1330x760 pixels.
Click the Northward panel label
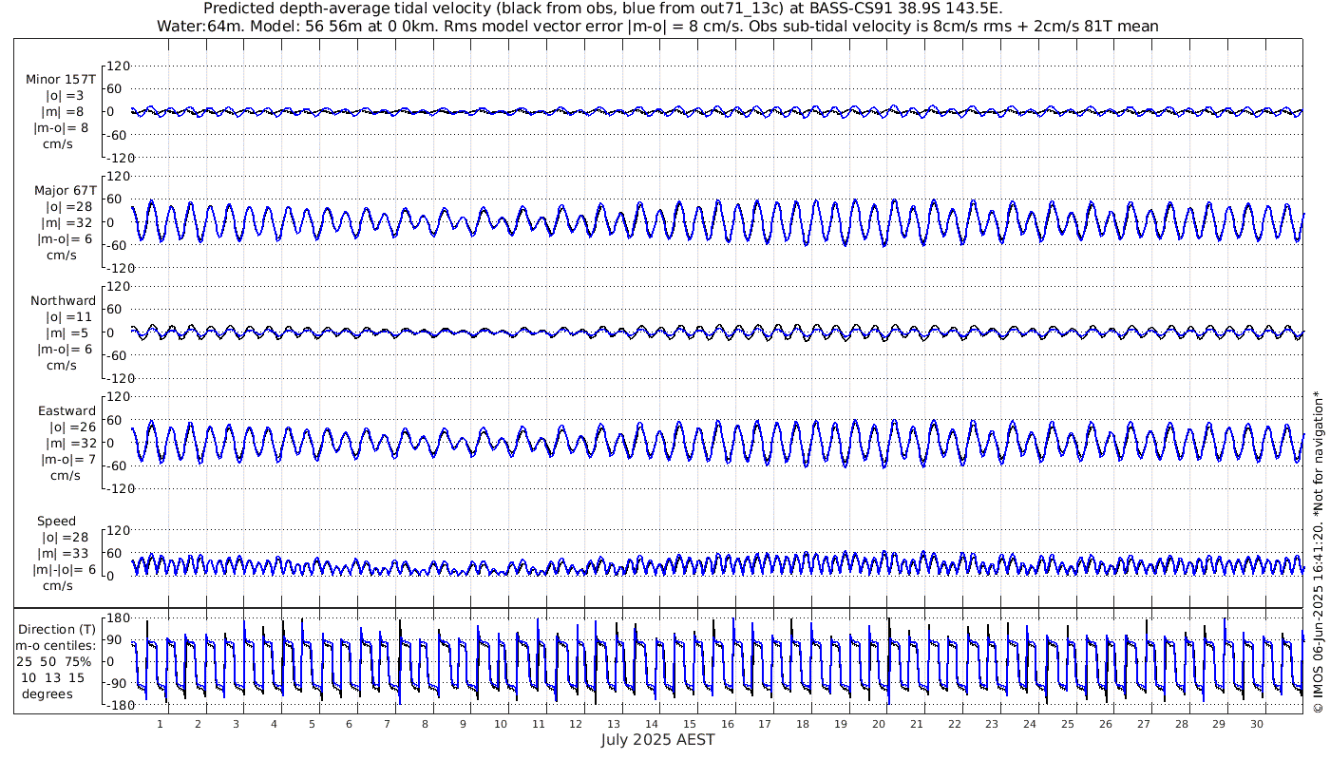tap(63, 301)
